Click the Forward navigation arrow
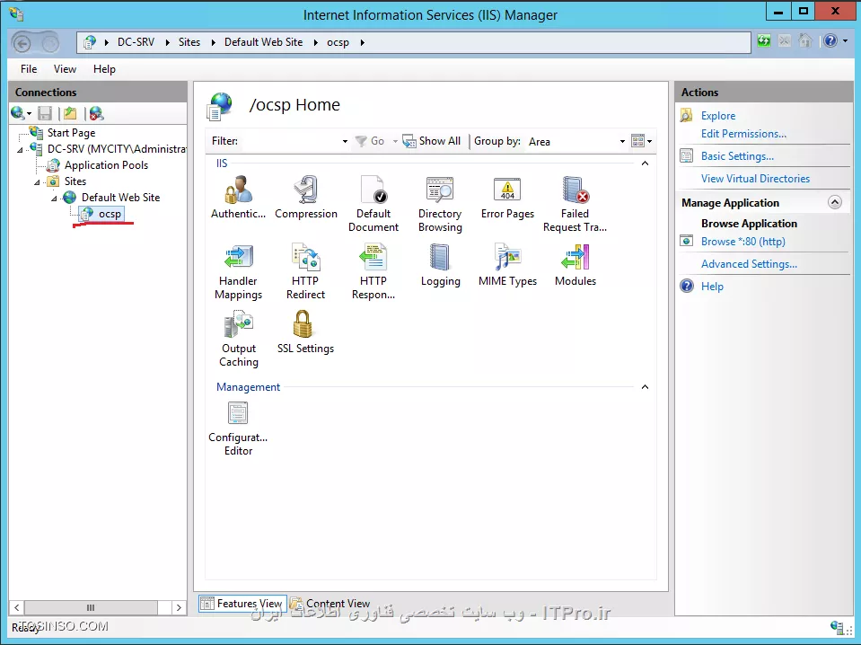The width and height of the screenshot is (861, 645). (50, 43)
